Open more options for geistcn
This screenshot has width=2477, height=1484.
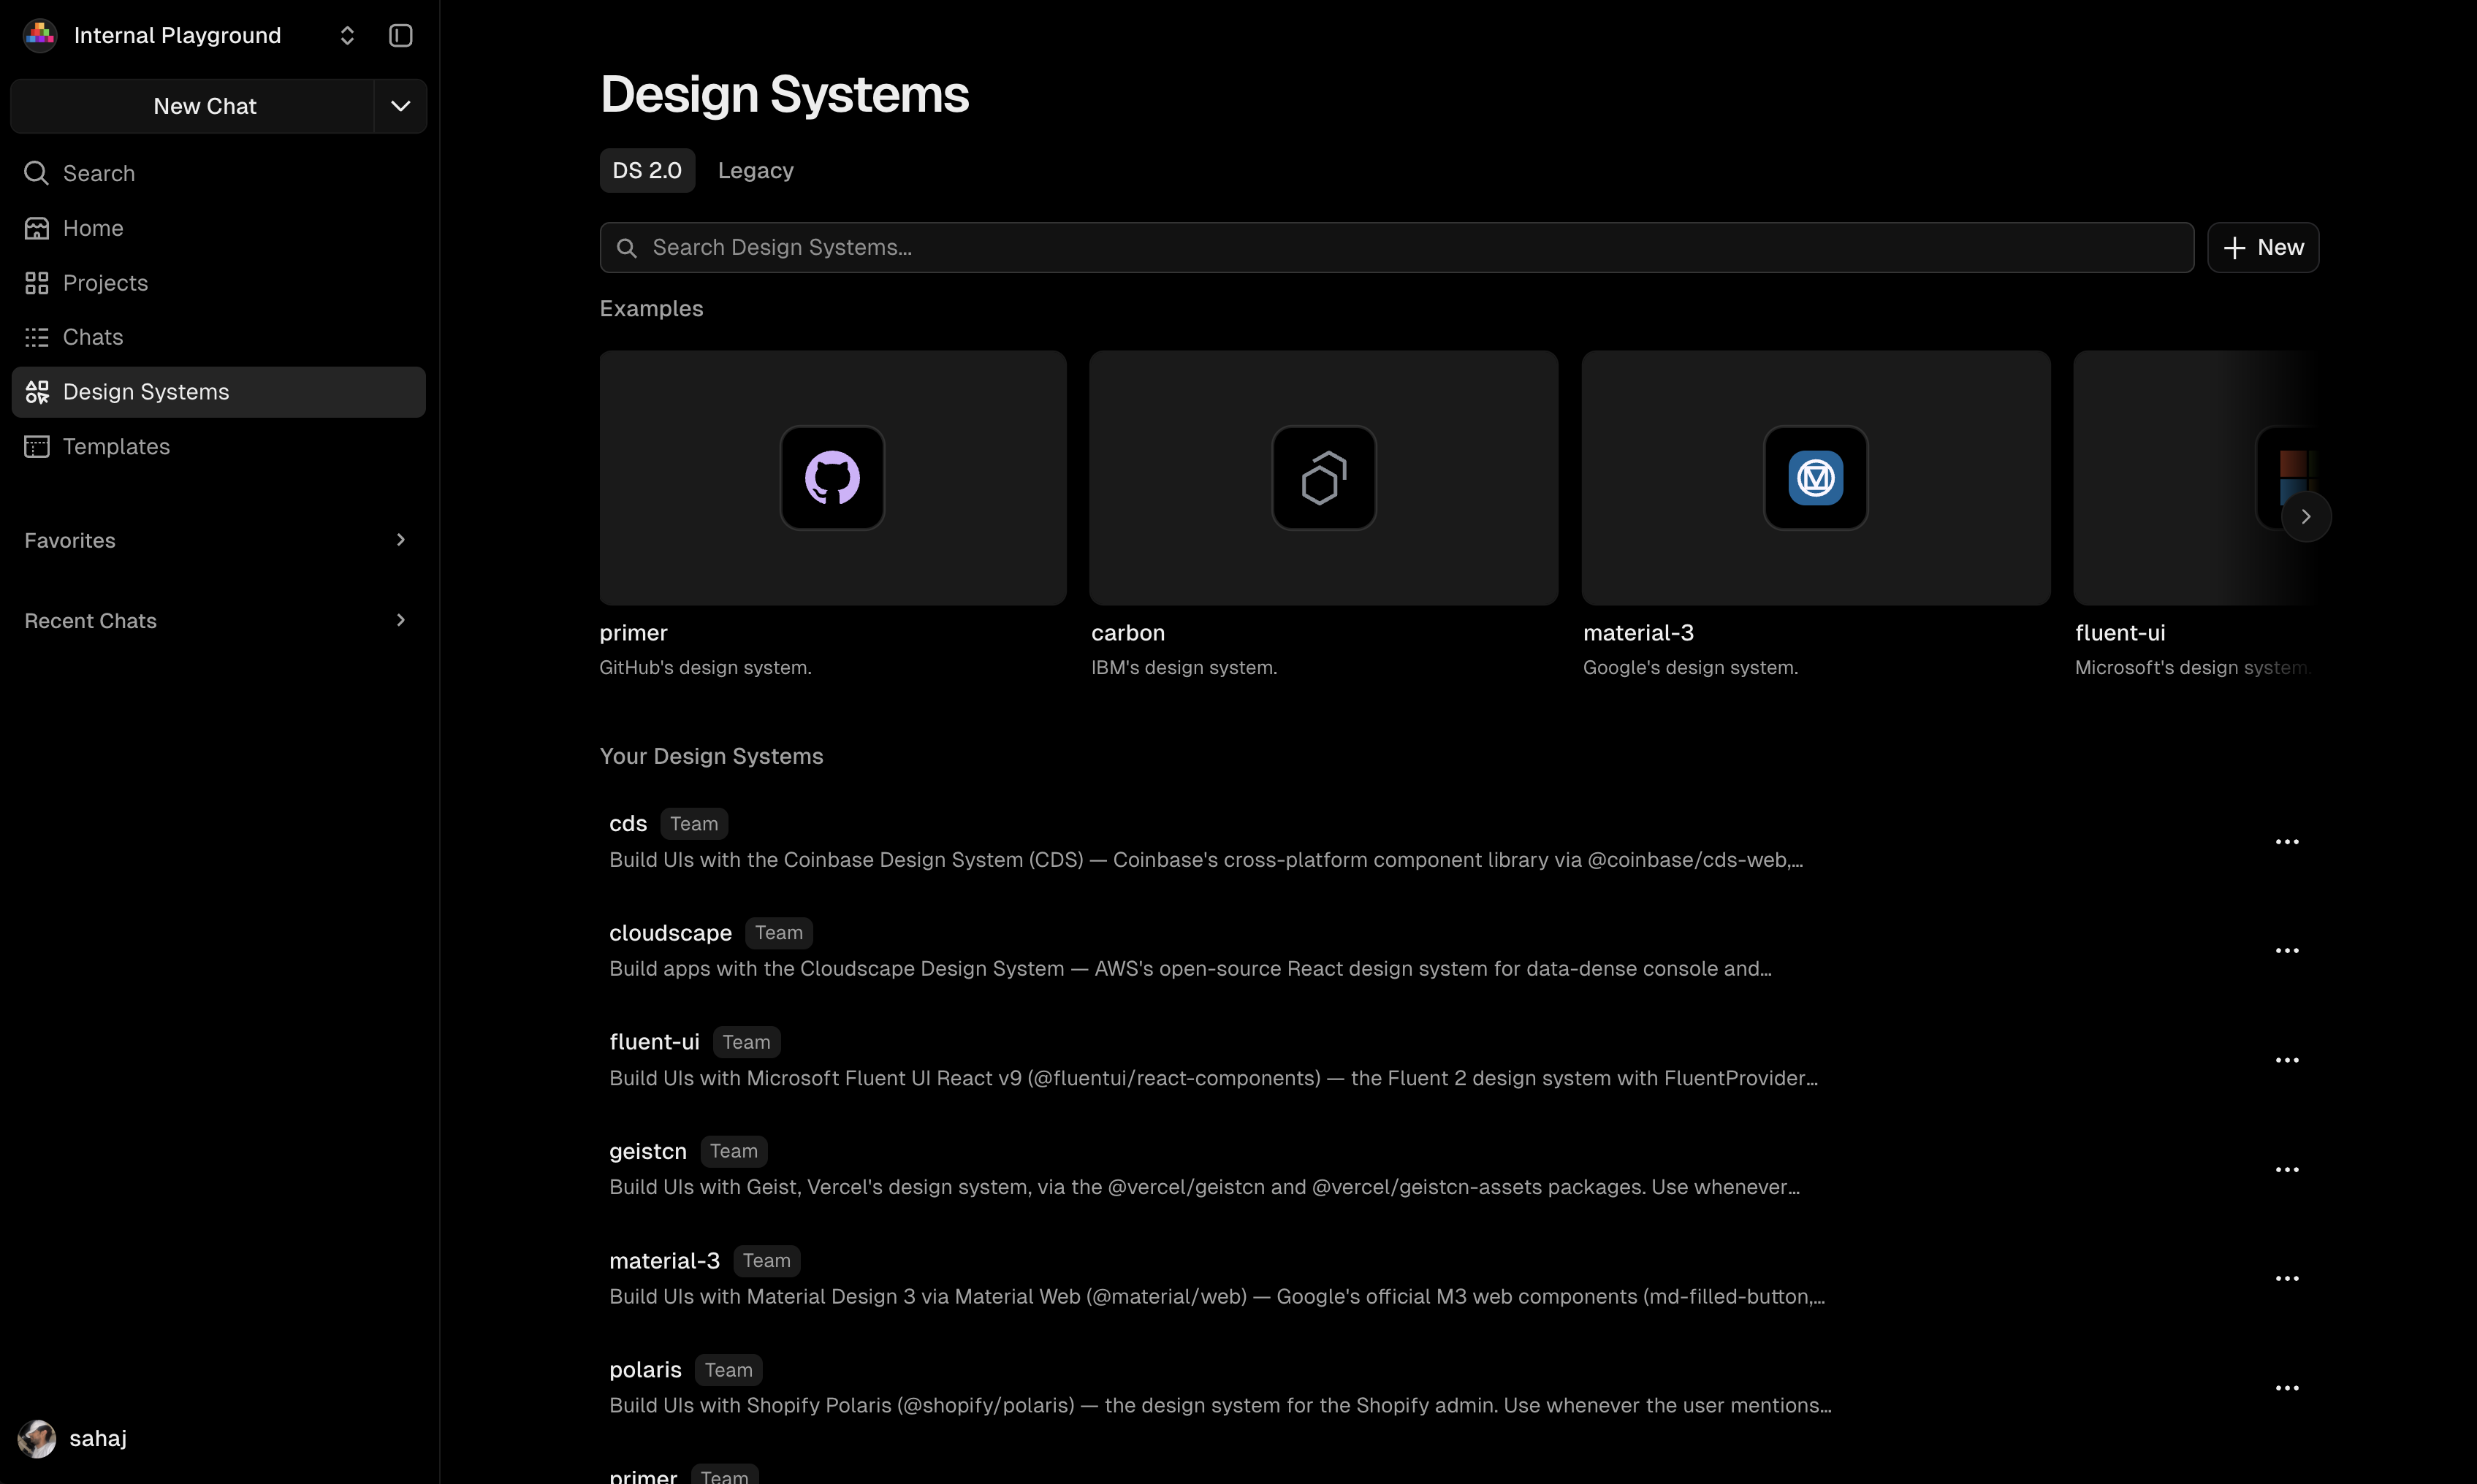(x=2287, y=1170)
